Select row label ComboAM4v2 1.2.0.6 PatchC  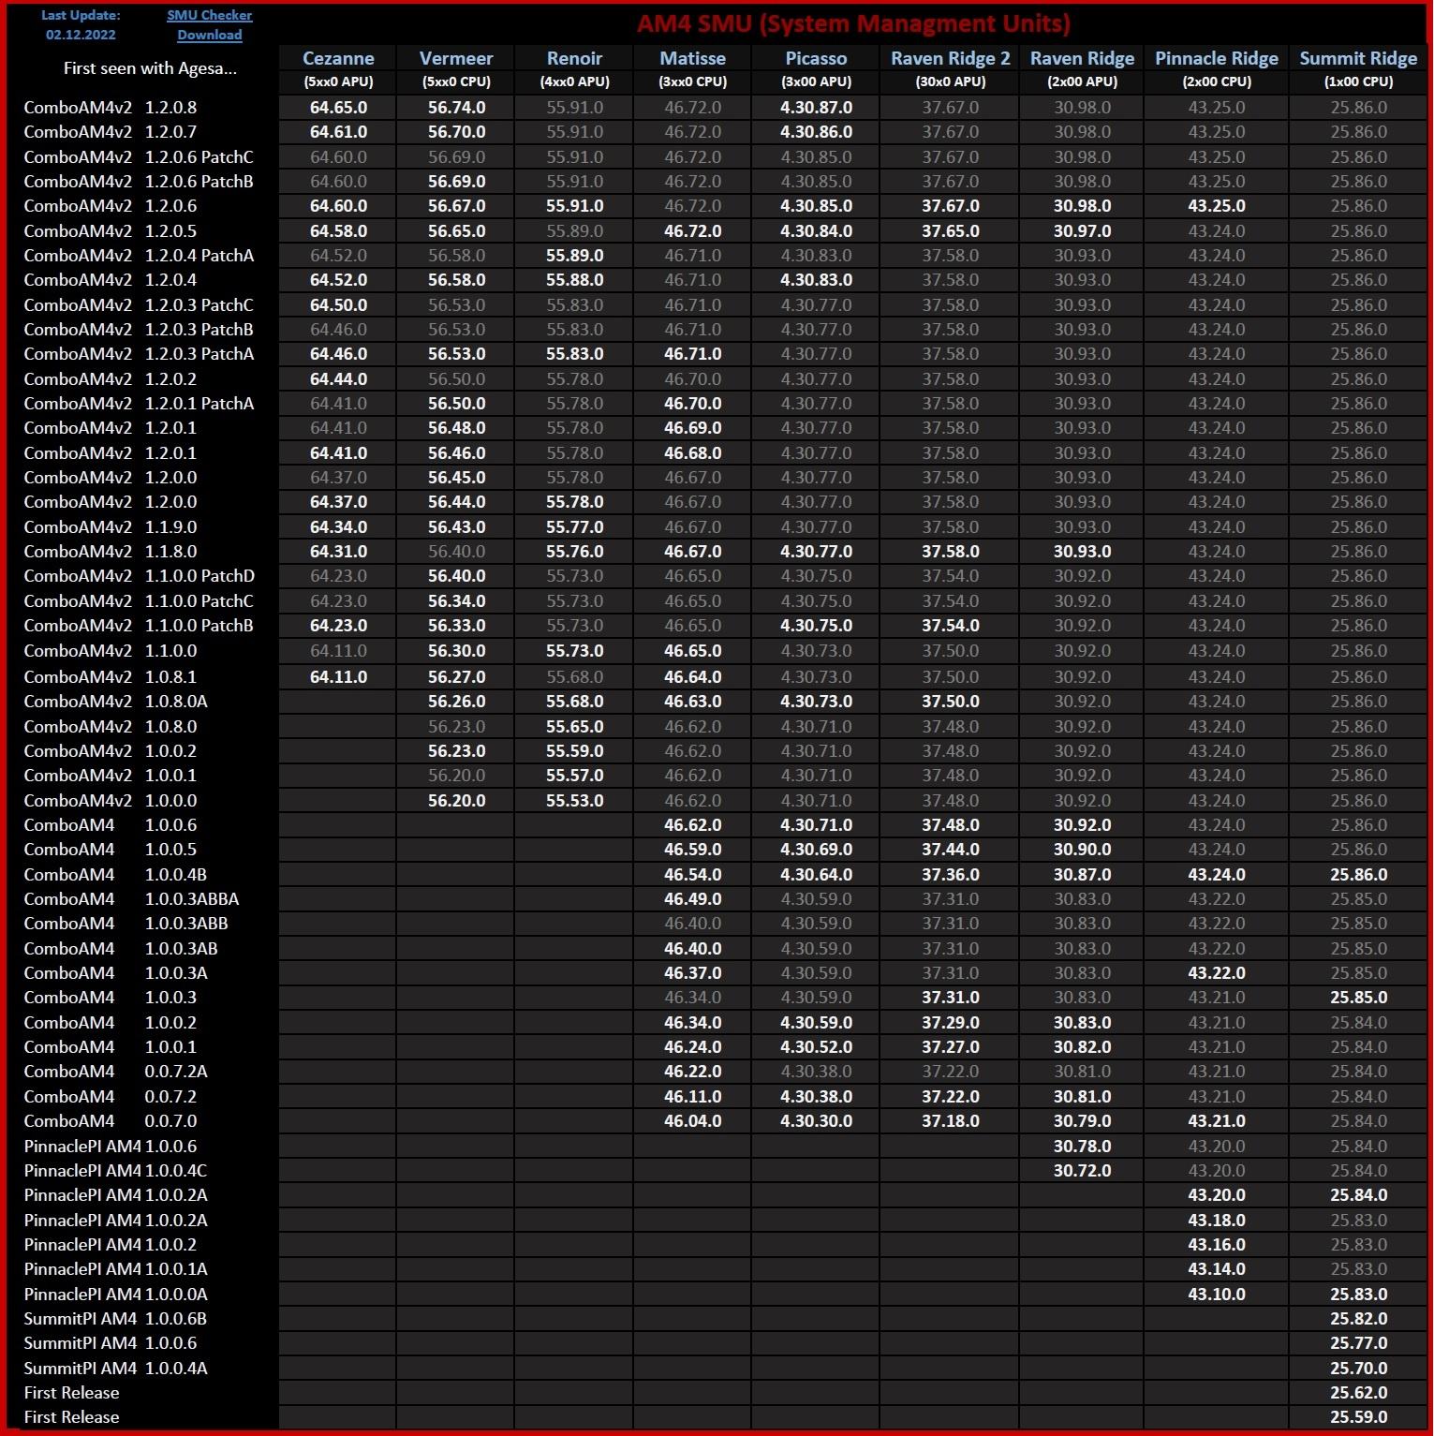[139, 156]
